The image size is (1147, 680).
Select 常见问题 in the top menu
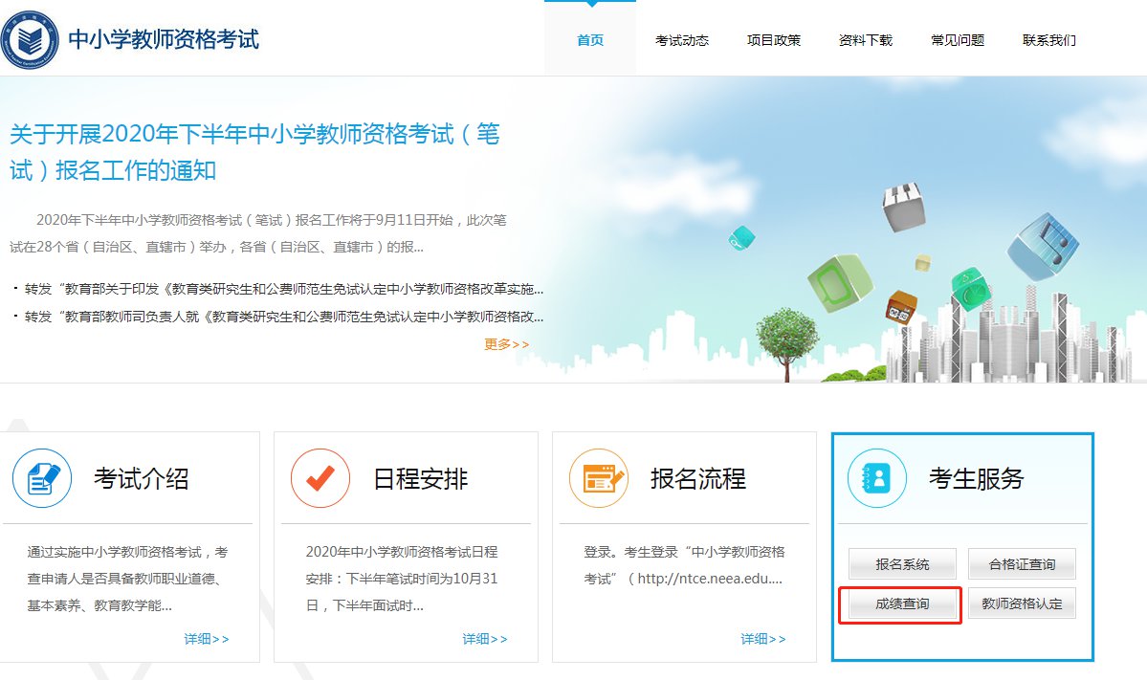click(x=958, y=40)
